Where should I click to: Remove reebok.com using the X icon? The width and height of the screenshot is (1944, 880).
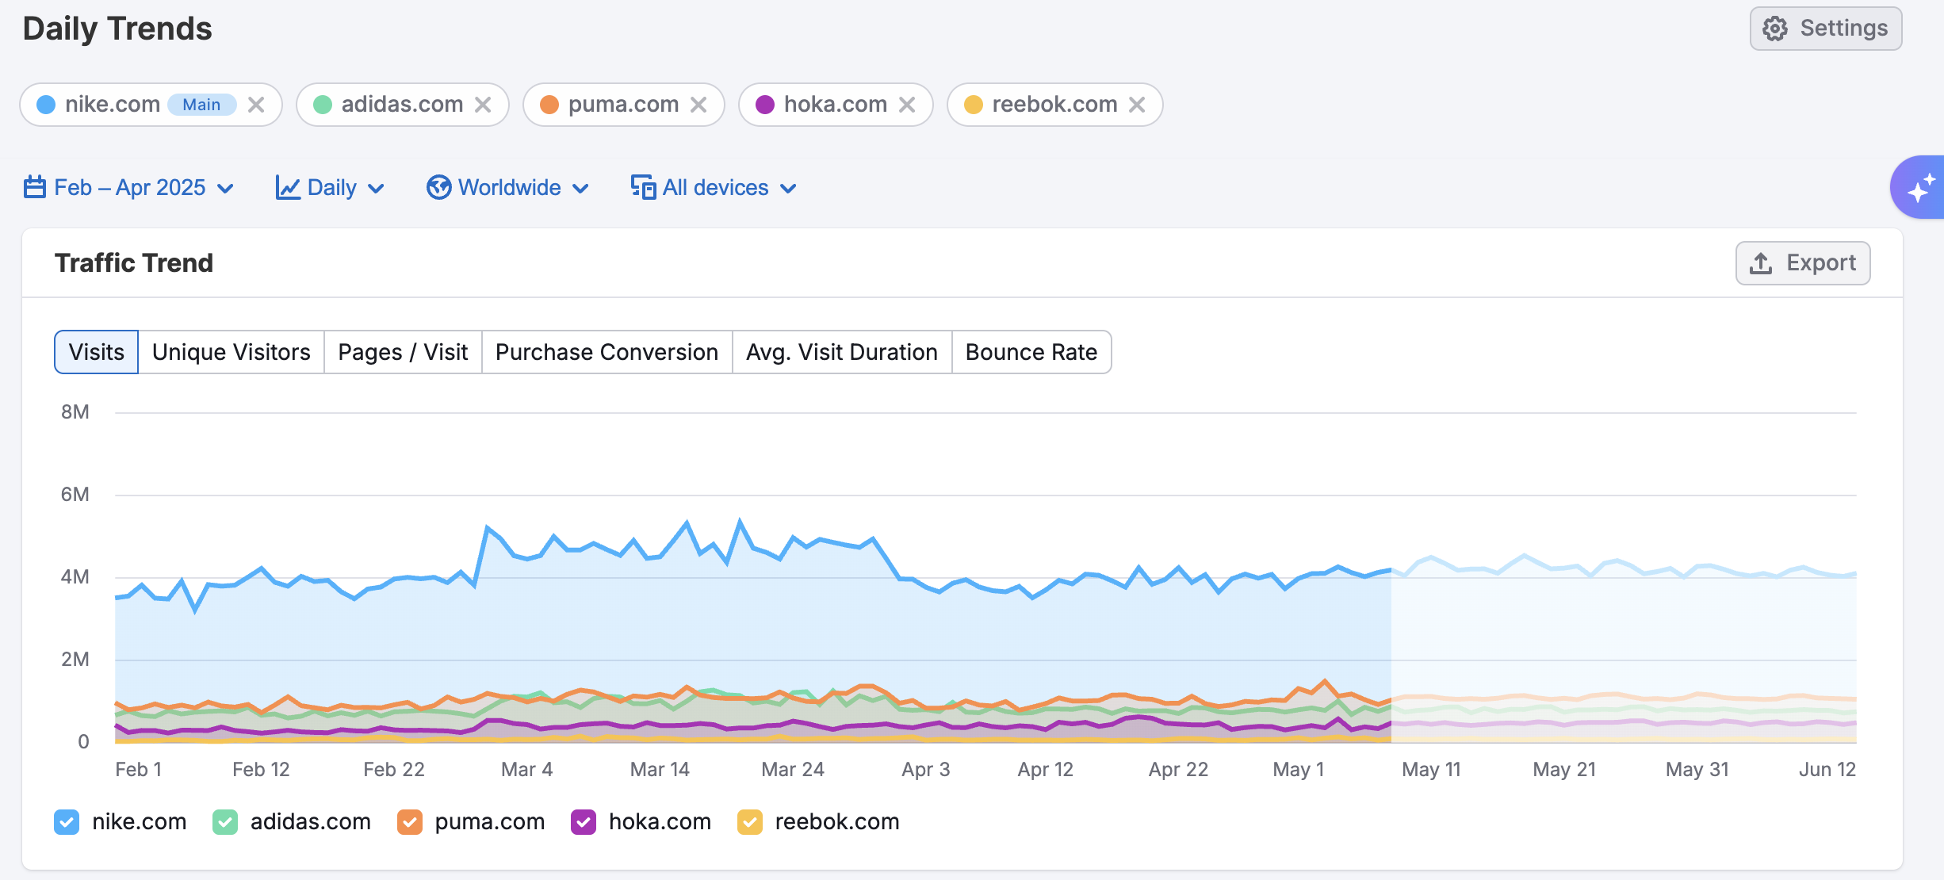coord(1137,105)
